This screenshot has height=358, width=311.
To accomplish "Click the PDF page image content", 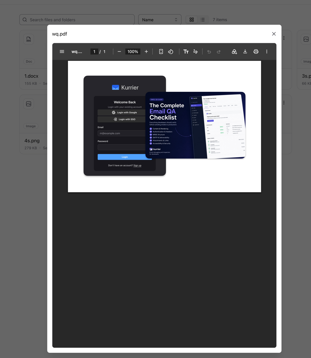I will pos(164,126).
